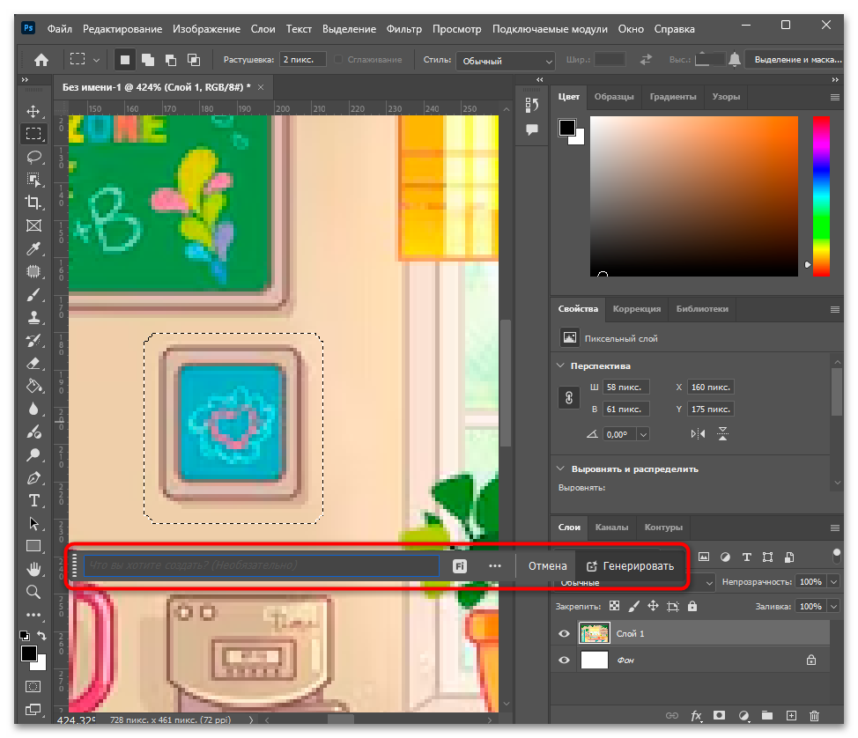Open the Color panel options menu

pyautogui.click(x=834, y=97)
